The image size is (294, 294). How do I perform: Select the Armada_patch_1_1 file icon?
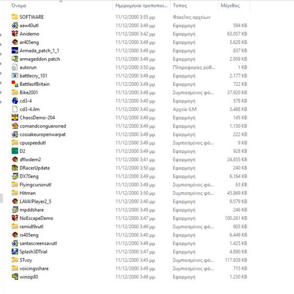point(15,51)
